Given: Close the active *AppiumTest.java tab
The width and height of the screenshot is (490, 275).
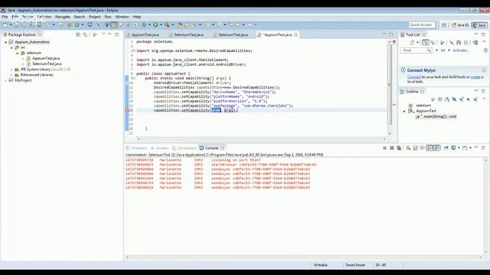Looking at the screenshot, I should pyautogui.click(x=296, y=34).
